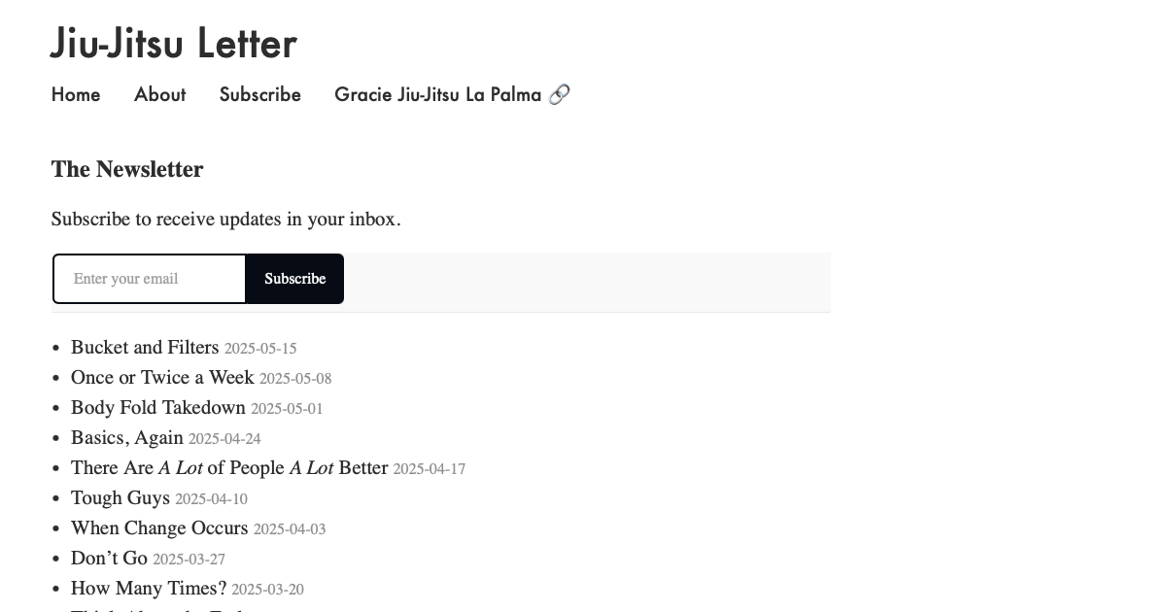Open the Body Fold Takedown article
Image resolution: width=1170 pixels, height=612 pixels.
tap(158, 407)
